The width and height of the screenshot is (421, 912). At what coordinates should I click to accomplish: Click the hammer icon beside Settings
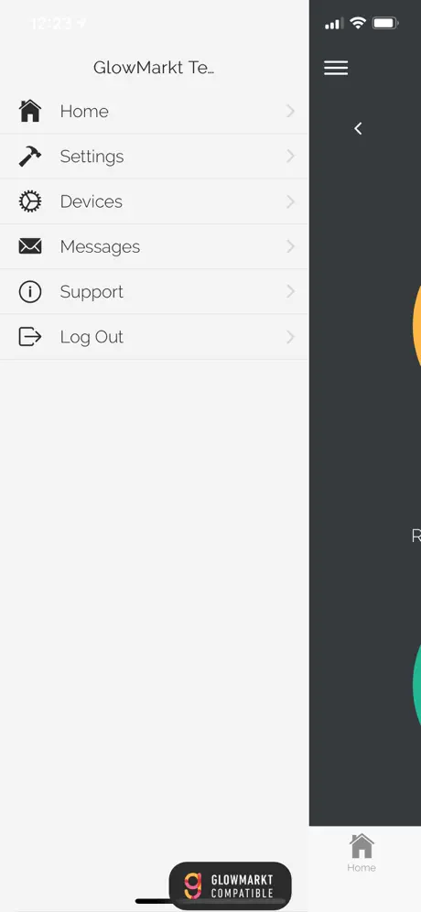[x=30, y=156]
